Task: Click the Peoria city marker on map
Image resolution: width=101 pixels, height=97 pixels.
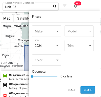Action: coord(6,57)
